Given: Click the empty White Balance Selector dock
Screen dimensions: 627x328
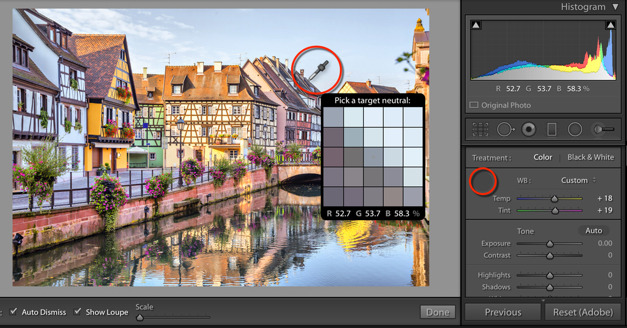Looking at the screenshot, I should coord(483,182).
